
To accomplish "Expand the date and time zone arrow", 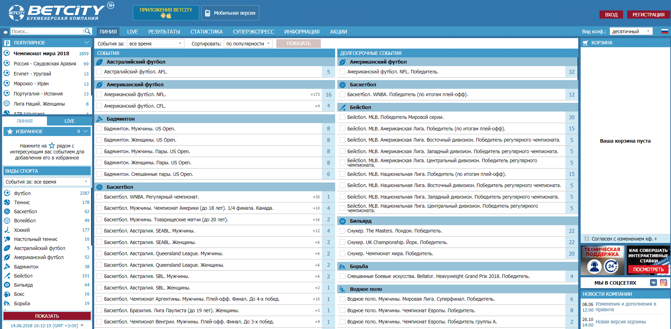I will [x=82, y=326].
